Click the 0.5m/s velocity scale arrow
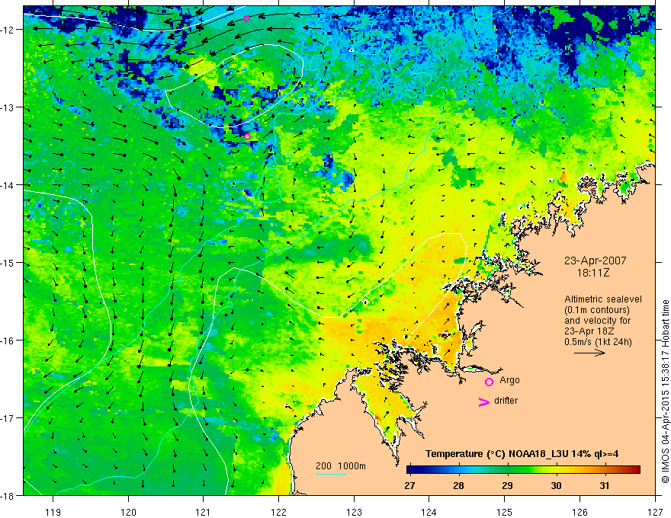The image size is (671, 518). tap(589, 353)
